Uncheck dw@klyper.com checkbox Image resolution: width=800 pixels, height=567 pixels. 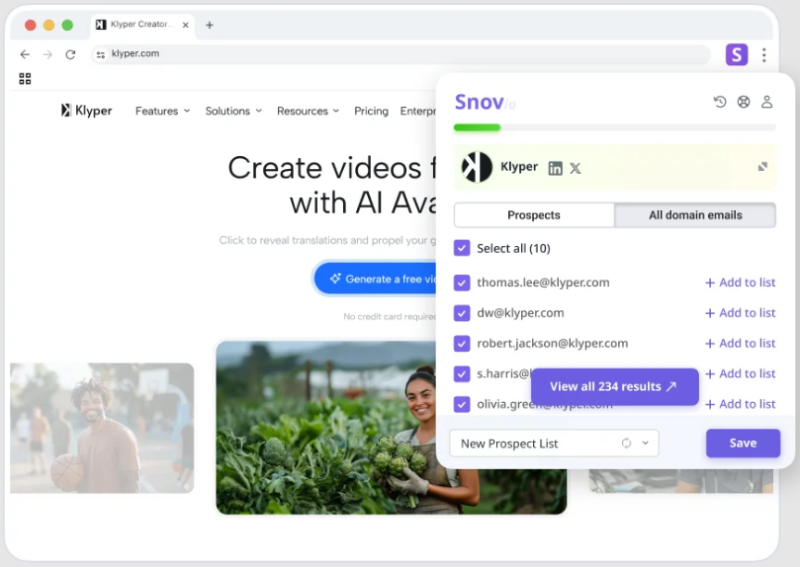click(x=462, y=313)
